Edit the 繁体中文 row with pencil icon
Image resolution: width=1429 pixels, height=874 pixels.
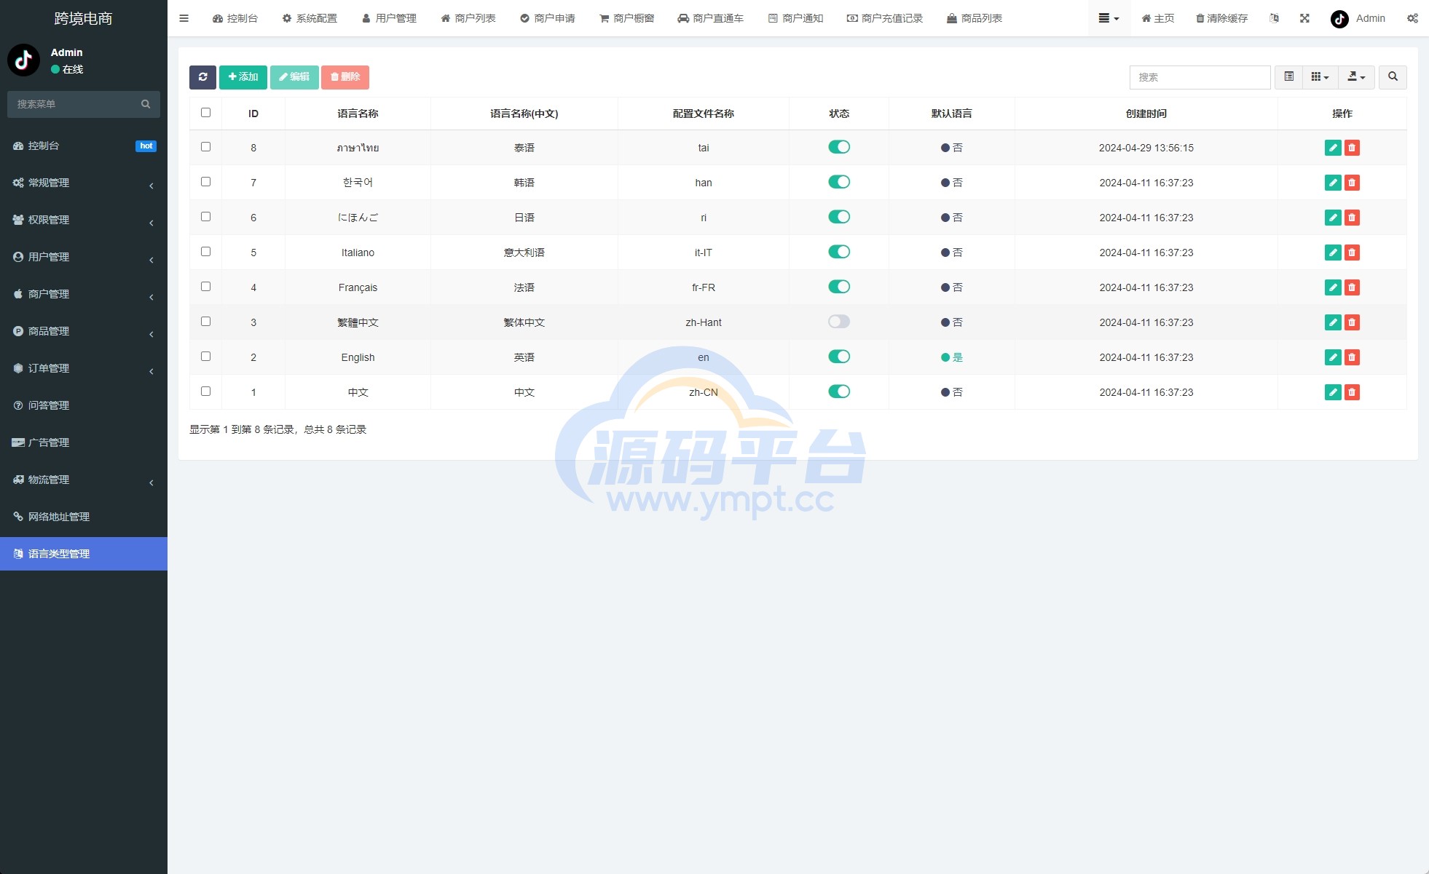click(1333, 322)
